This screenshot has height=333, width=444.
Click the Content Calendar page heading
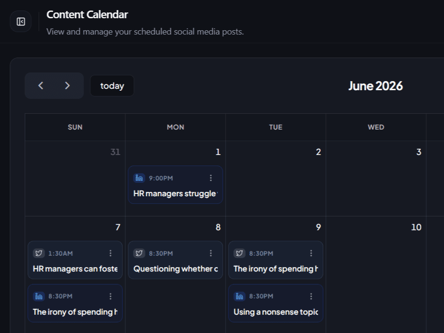(87, 15)
